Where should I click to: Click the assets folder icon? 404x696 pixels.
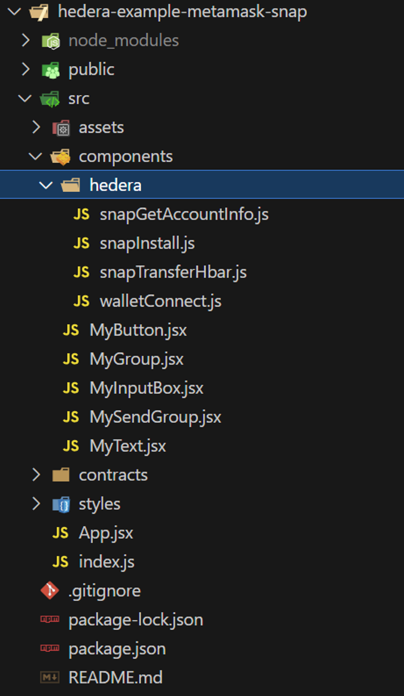pyautogui.click(x=61, y=128)
